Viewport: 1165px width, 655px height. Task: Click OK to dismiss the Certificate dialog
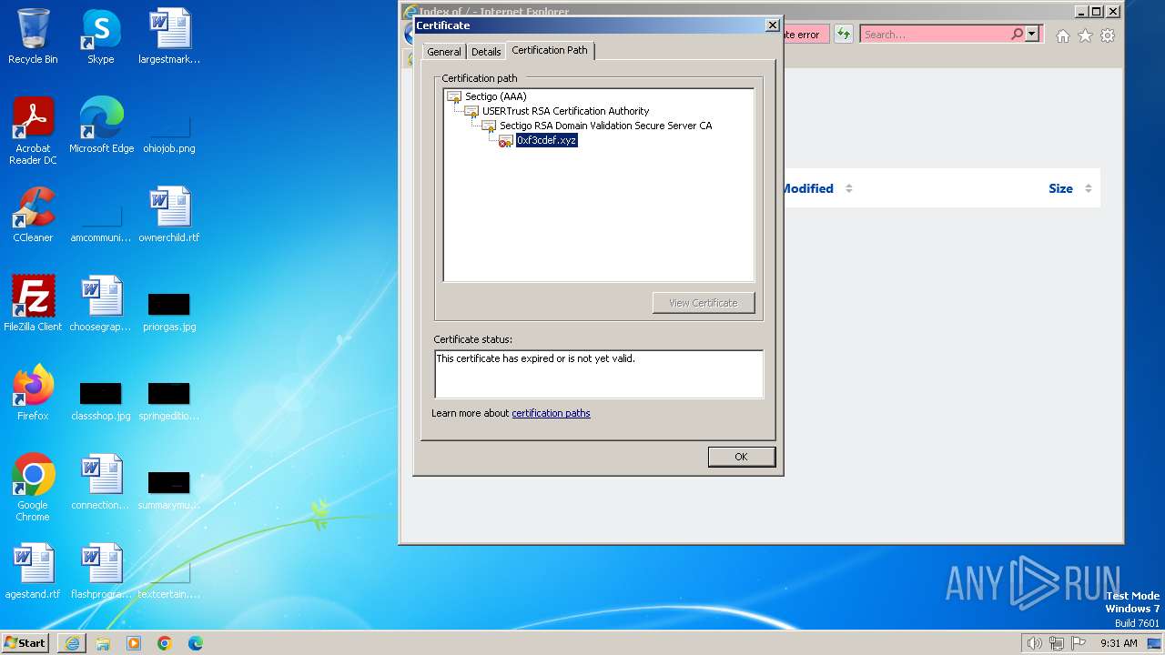coord(741,457)
